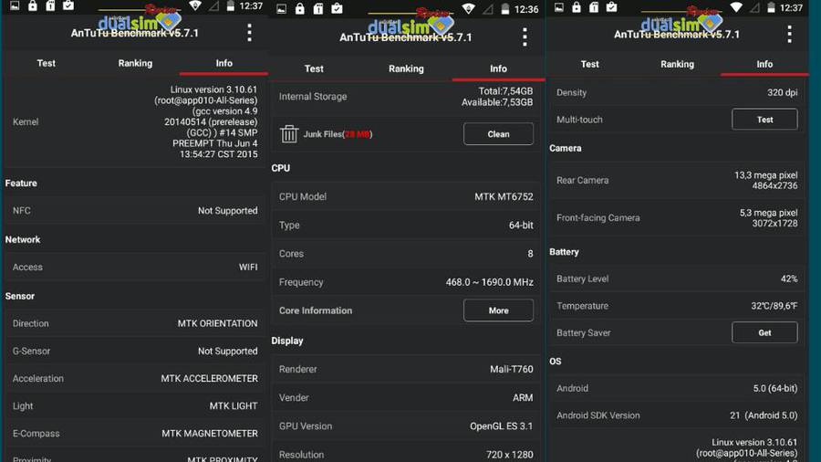Tap the WiFi icon in the middle status bar

pyautogui.click(x=468, y=9)
